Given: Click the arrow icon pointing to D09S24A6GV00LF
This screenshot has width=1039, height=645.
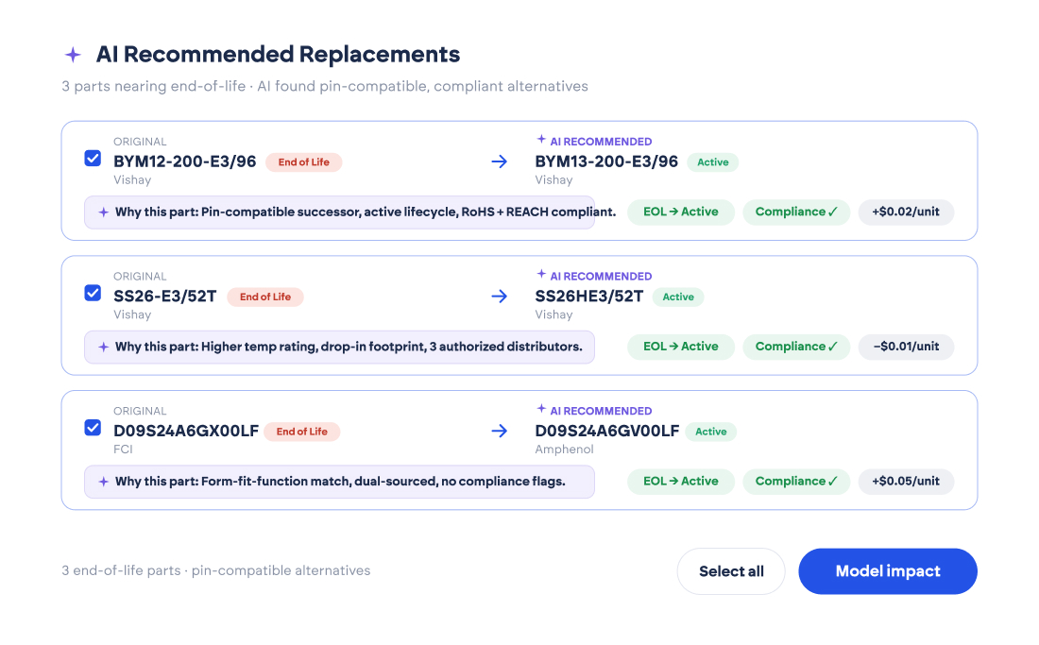Looking at the screenshot, I should 500,432.
